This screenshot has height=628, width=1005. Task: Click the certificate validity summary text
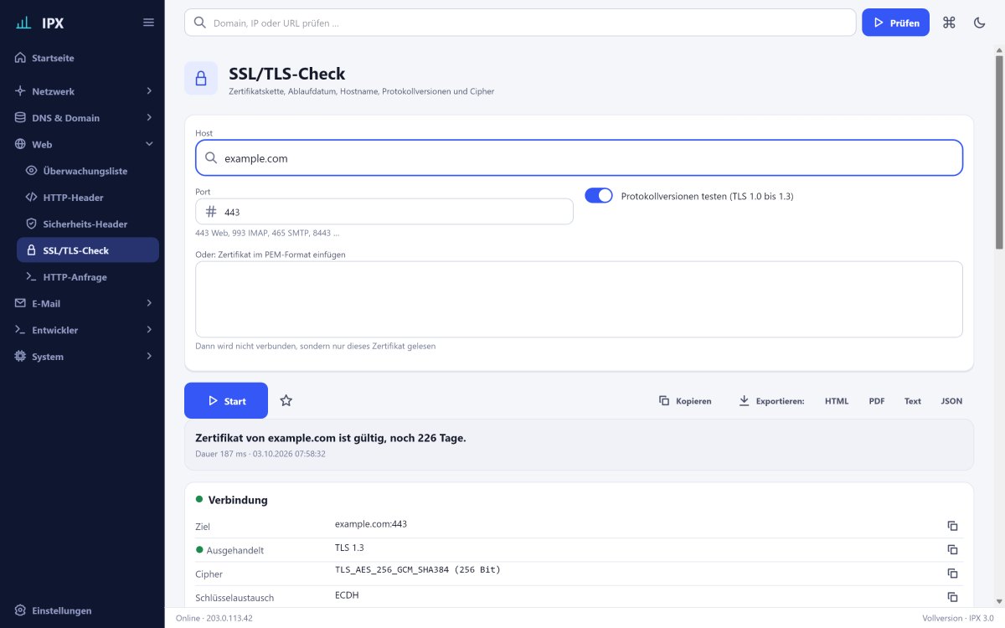(x=331, y=438)
